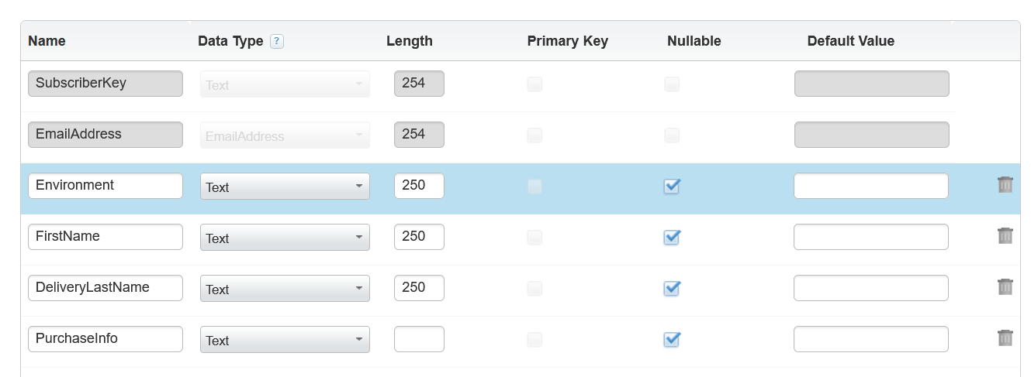Viewport: 1031px width, 377px height.
Task: Click into the empty PurchaseInfo length field
Action: tap(419, 339)
